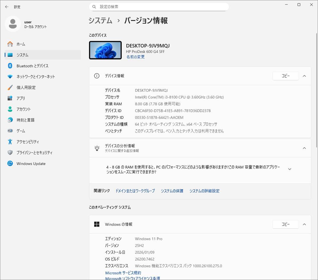Copy device info with the コピー button
Image resolution: width=318 pixels, height=280 pixels.
pyautogui.click(x=285, y=76)
